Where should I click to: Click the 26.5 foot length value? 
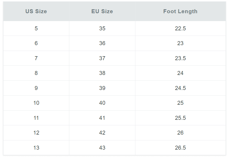point(180,148)
